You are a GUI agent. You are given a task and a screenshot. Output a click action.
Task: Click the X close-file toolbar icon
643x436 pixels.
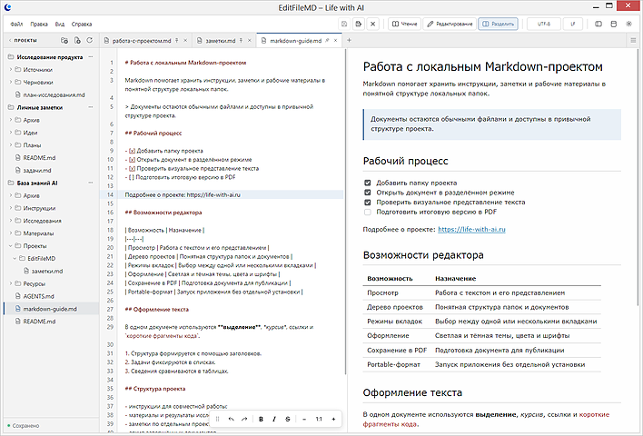(x=372, y=24)
